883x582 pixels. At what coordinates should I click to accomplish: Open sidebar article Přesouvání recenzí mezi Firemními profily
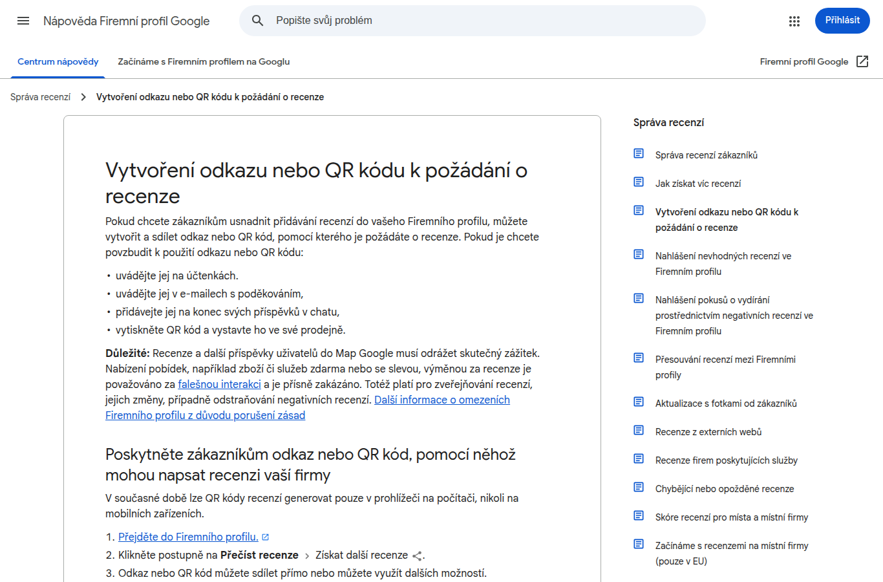coord(725,367)
